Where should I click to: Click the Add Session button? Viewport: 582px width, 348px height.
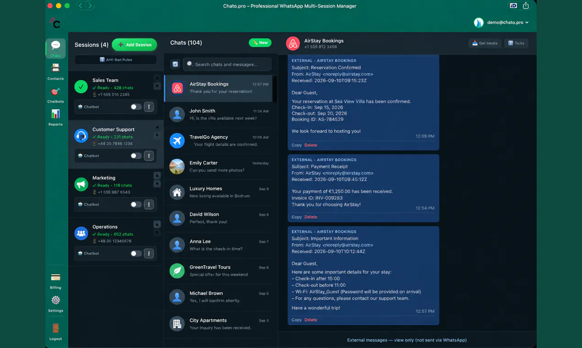coord(134,44)
